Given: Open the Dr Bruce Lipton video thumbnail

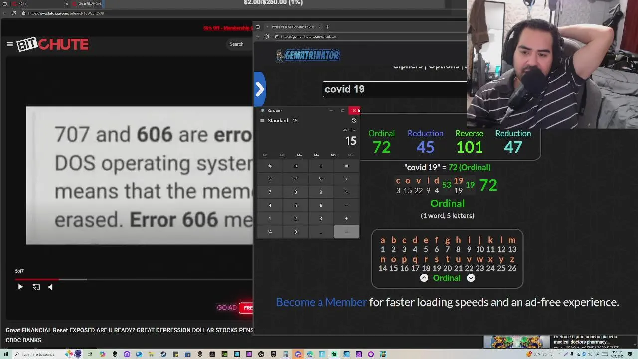Looking at the screenshot, I should pyautogui.click(x=516, y=342).
